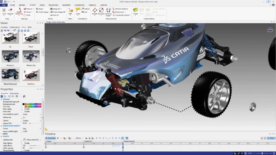
Task: Toggle the Wheels Removed marker checkbox in Timeline
Action: click(x=123, y=141)
